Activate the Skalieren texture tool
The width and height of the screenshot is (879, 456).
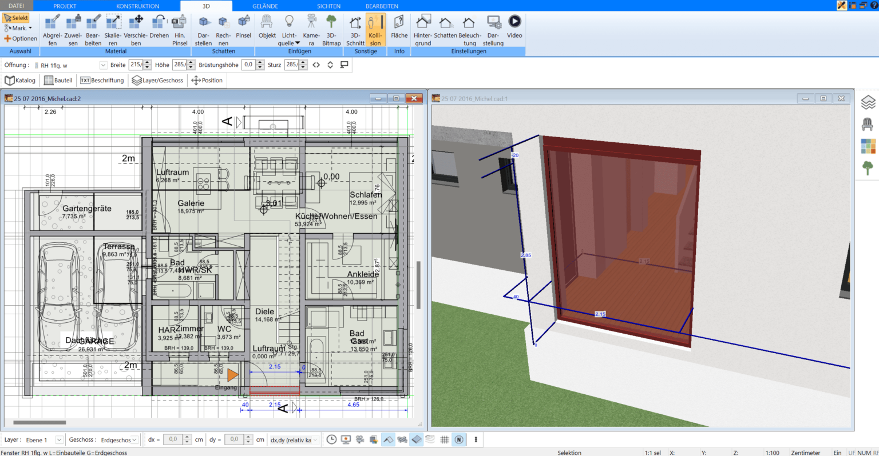point(113,30)
